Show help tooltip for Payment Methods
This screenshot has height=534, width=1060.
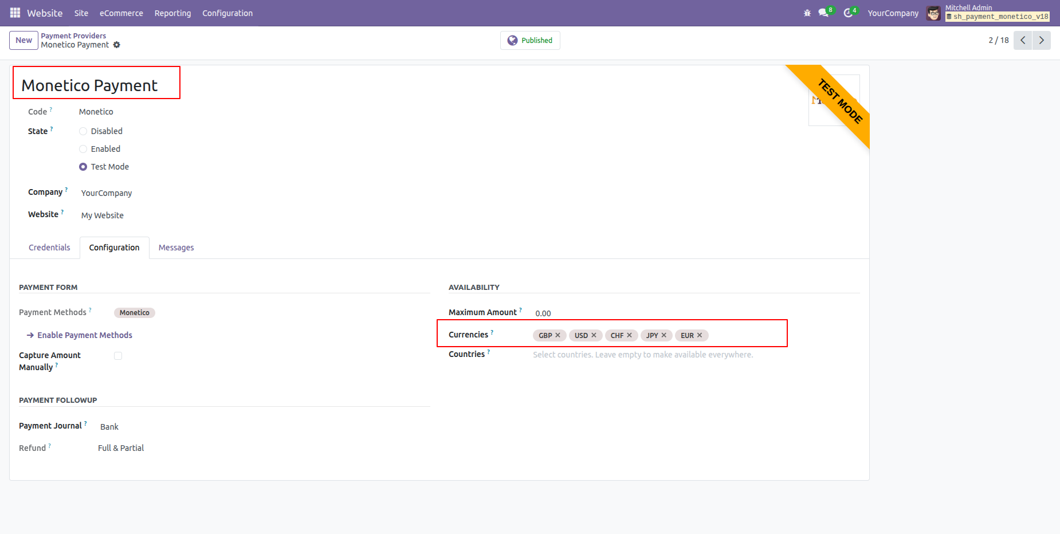[90, 309]
